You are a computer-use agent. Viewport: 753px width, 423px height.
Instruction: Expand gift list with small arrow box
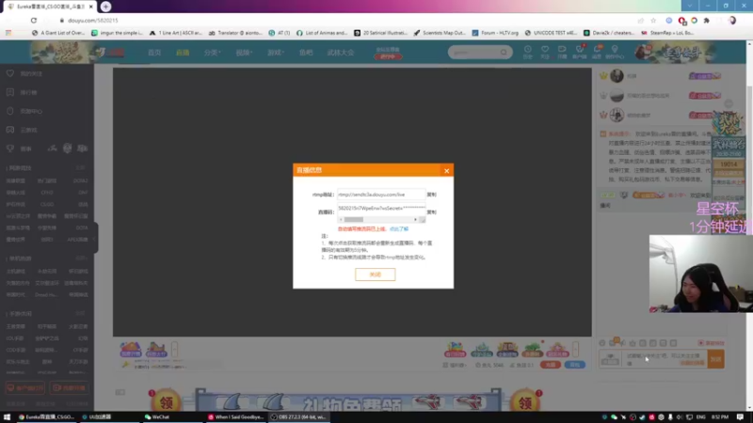coord(575,349)
